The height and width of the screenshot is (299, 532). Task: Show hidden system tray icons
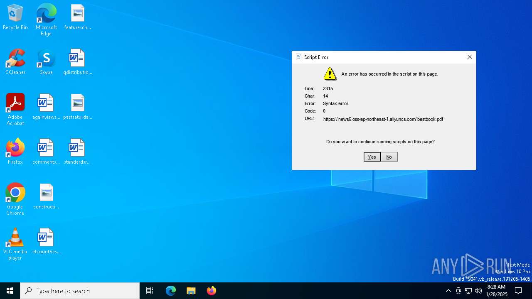click(448, 291)
